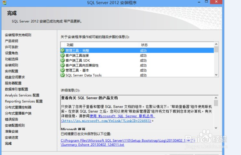Select the 客户端工具连接 row

pos(137,55)
